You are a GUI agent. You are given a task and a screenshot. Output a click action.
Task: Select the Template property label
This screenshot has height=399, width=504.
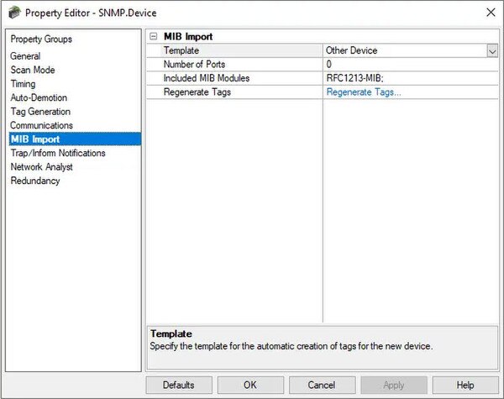(x=181, y=50)
